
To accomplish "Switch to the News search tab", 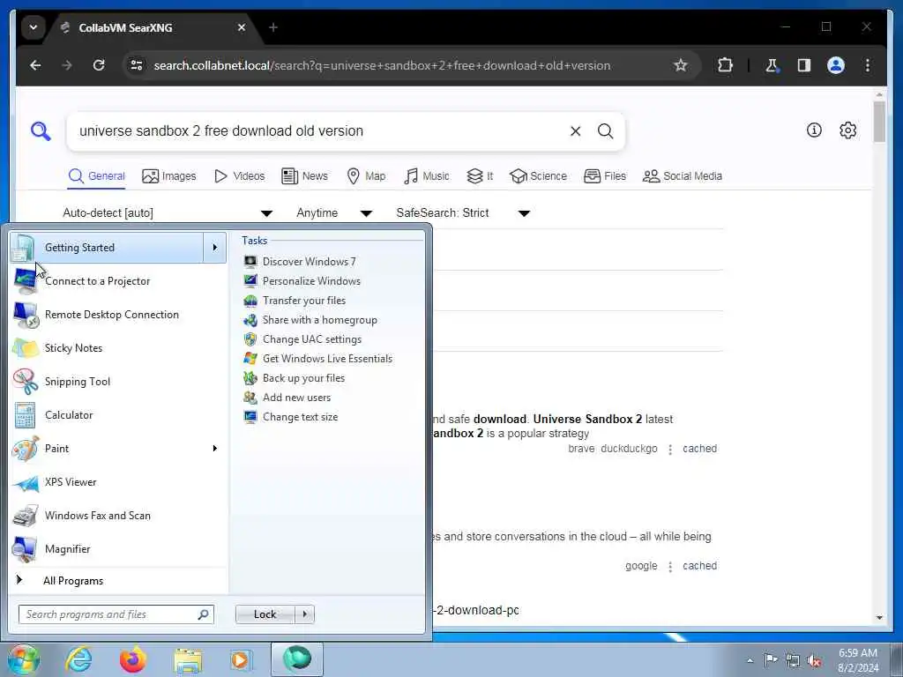I will click(304, 176).
